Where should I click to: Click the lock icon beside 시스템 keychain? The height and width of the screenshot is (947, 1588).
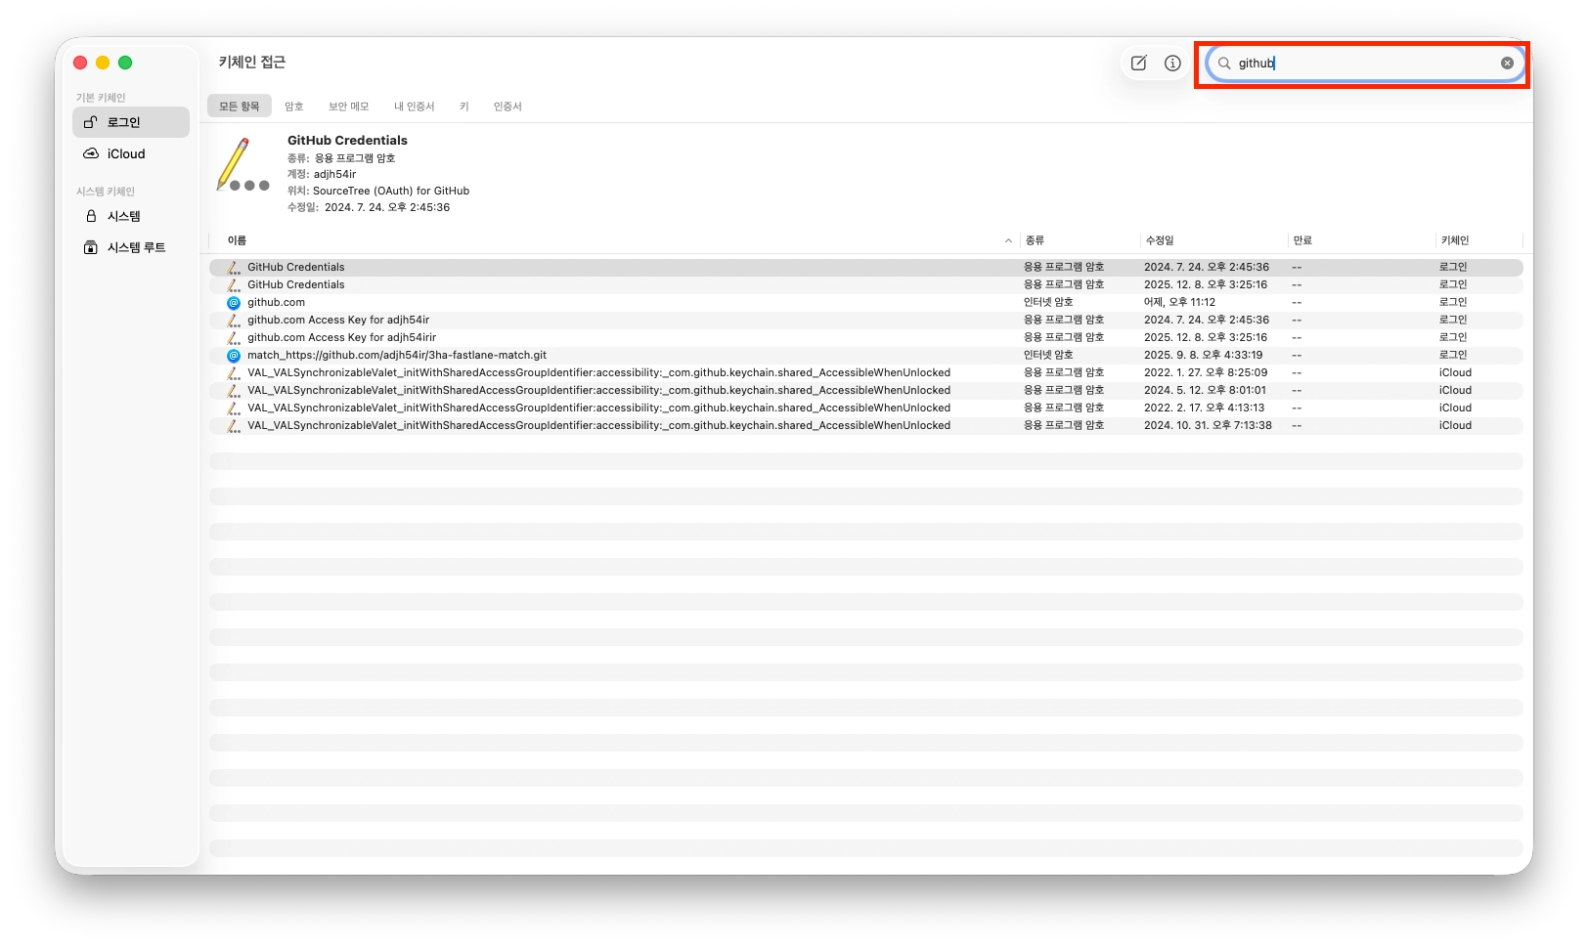point(91,216)
